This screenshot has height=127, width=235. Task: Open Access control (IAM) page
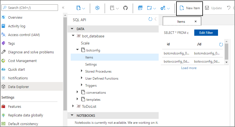(24, 35)
